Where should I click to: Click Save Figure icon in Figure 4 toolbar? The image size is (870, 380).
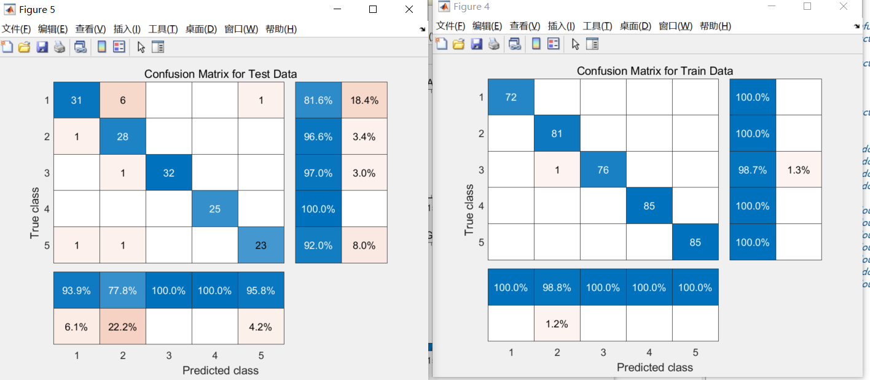476,44
